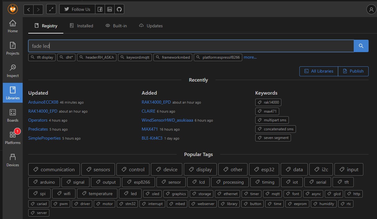Switch to the Registry tab
The width and height of the screenshot is (377, 219).
46,26
